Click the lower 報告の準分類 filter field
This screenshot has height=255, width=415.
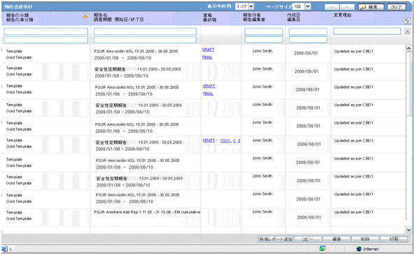coord(45,40)
